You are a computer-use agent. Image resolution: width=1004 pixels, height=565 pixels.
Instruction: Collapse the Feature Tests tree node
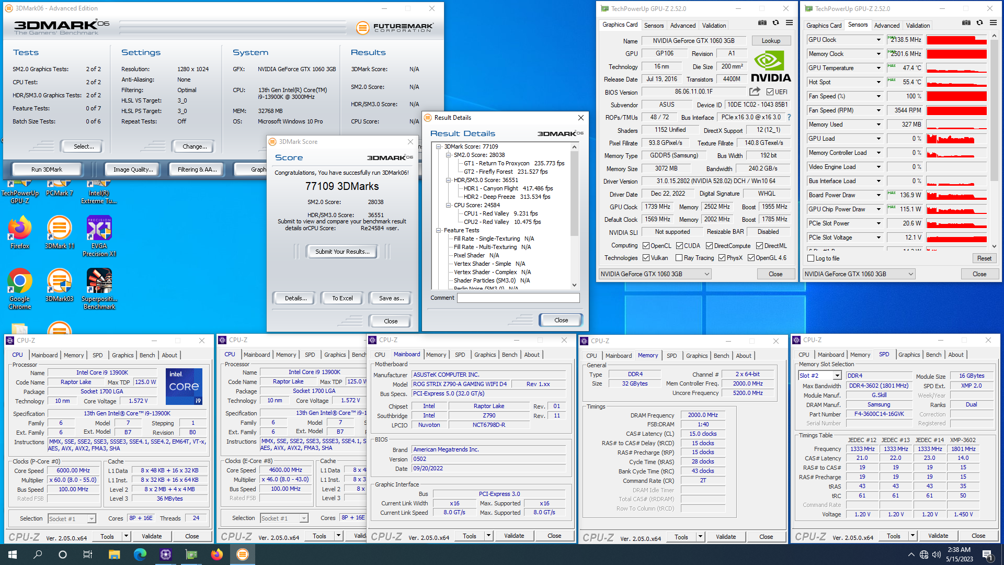tap(439, 230)
